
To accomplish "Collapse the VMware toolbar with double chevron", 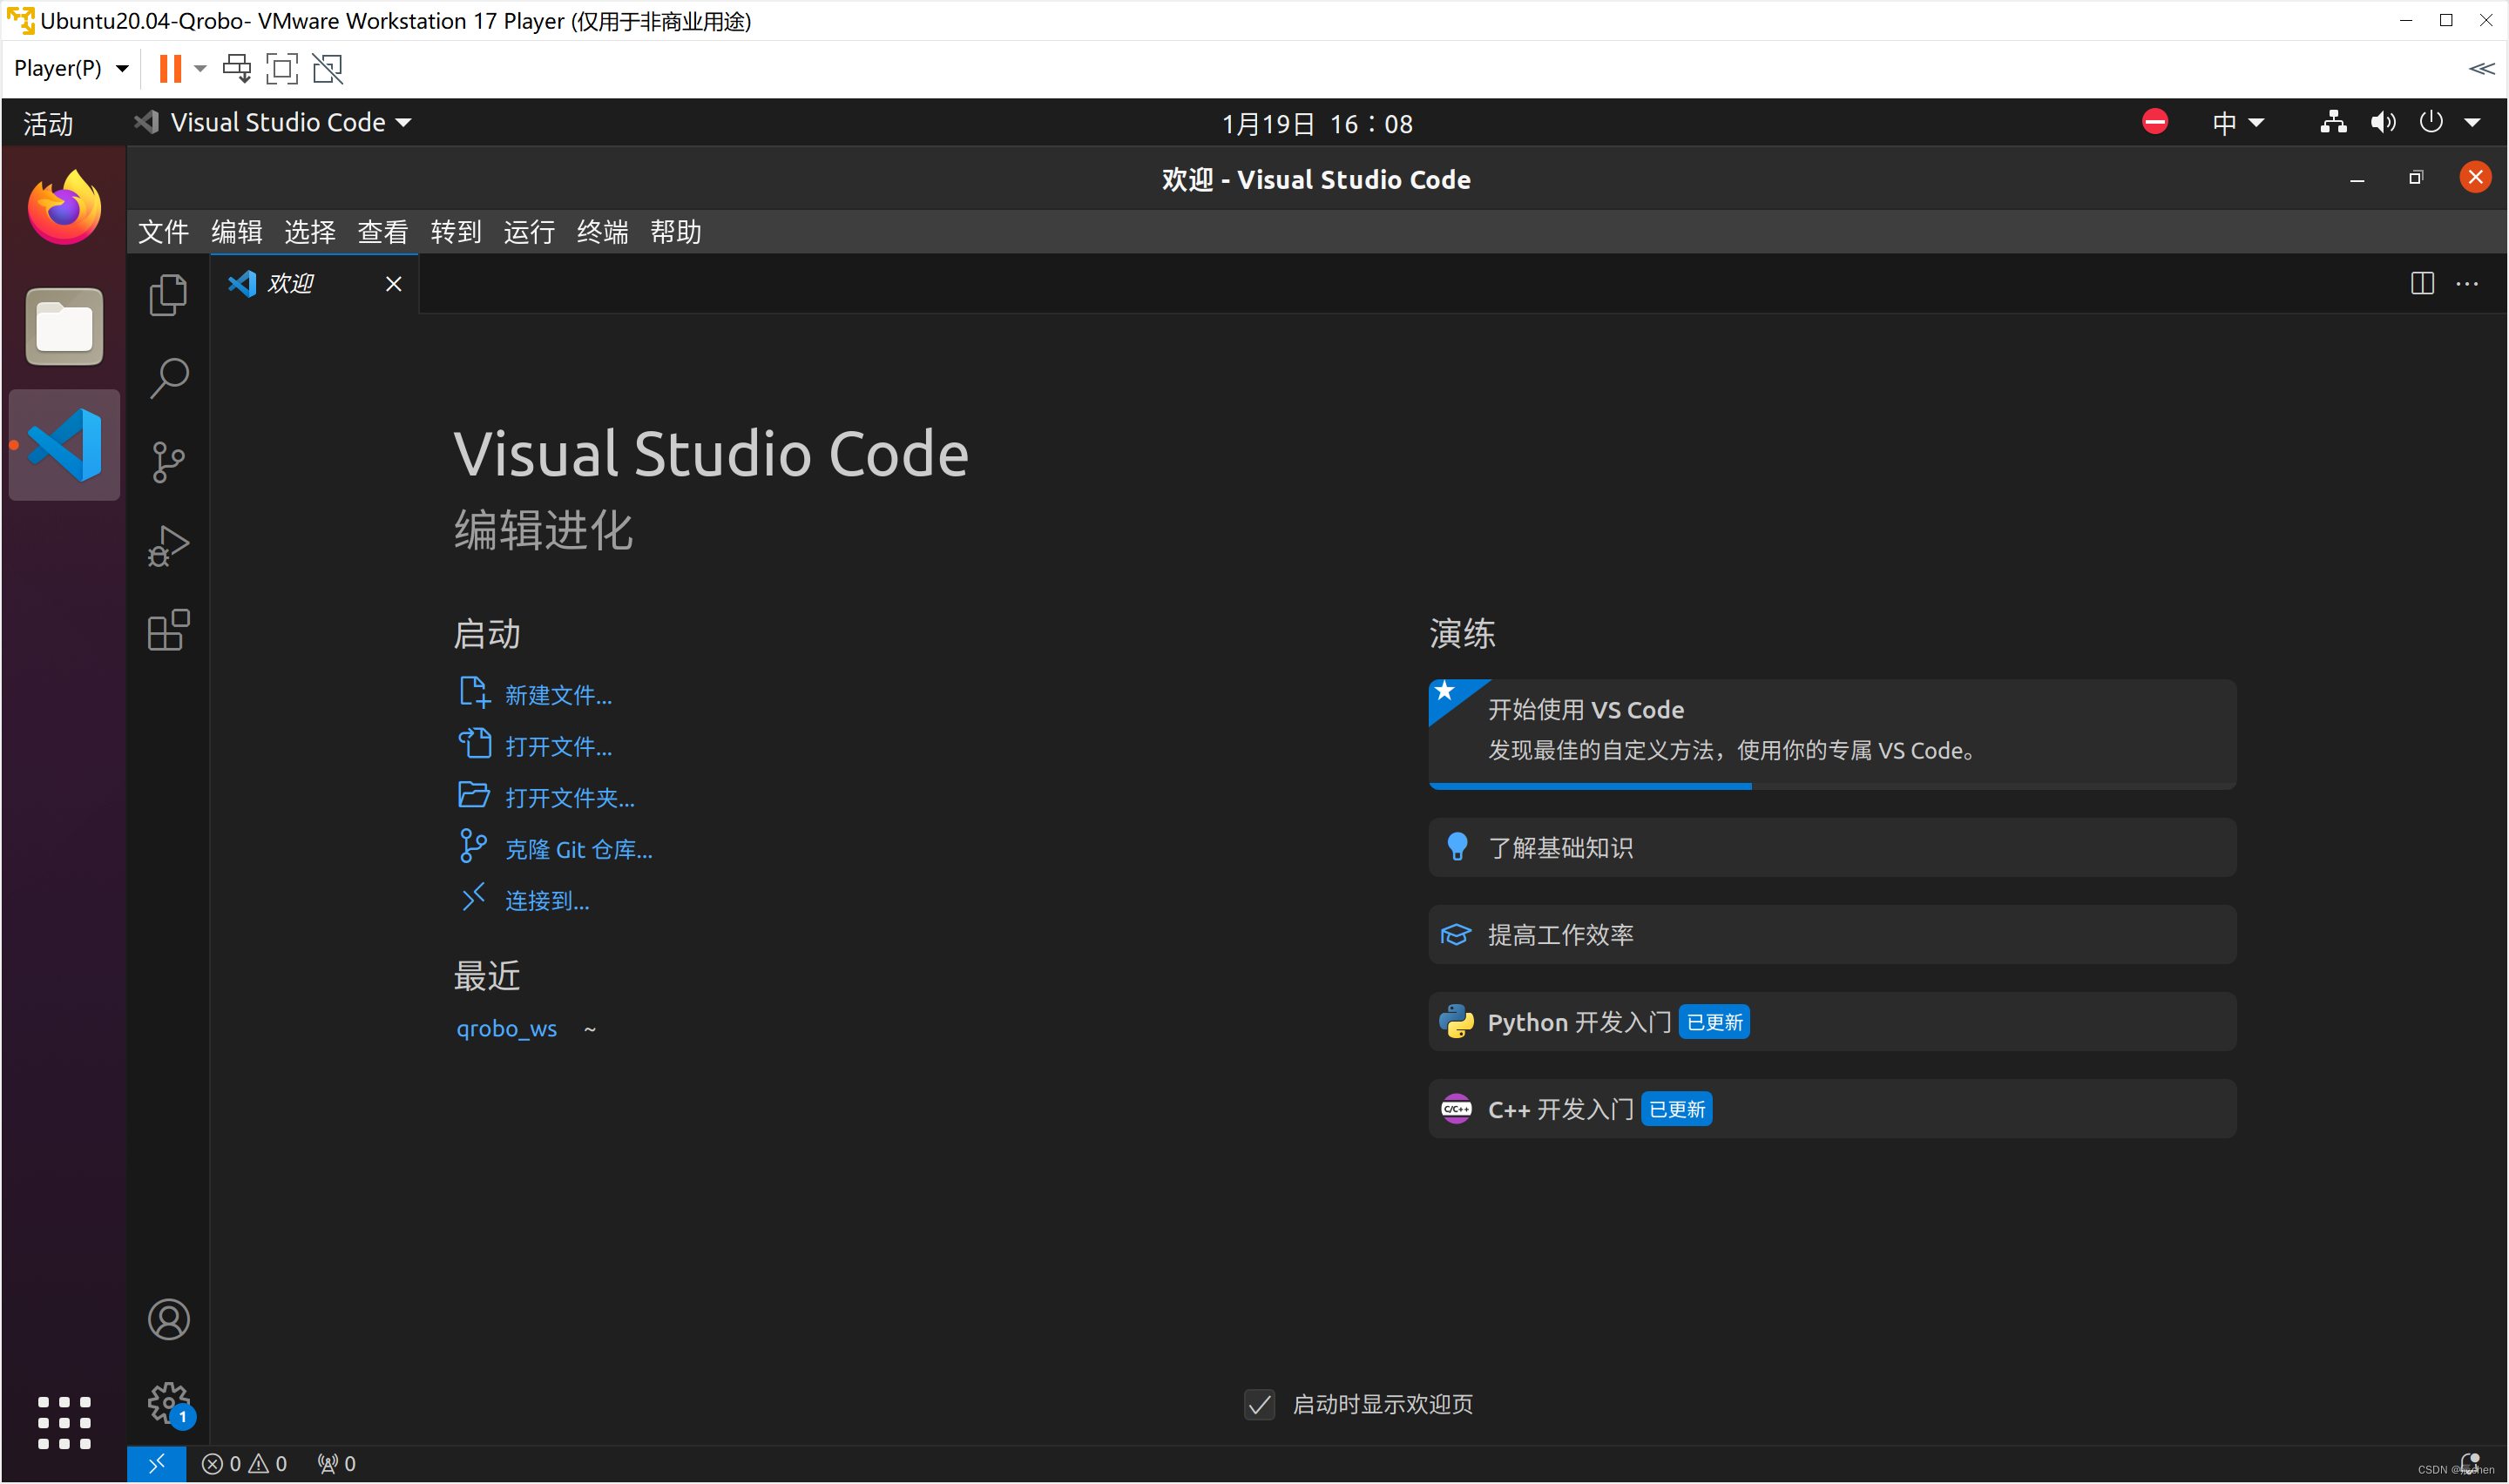I will click(2480, 68).
